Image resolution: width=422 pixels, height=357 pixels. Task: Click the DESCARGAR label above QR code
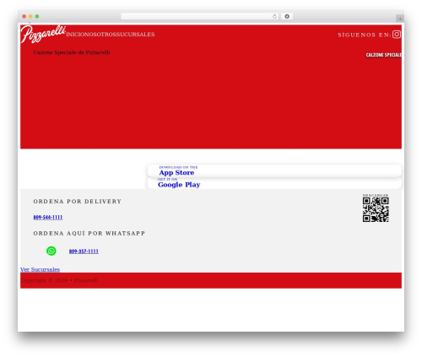(376, 195)
